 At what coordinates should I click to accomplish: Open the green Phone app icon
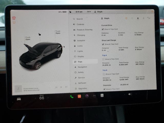click(72, 97)
